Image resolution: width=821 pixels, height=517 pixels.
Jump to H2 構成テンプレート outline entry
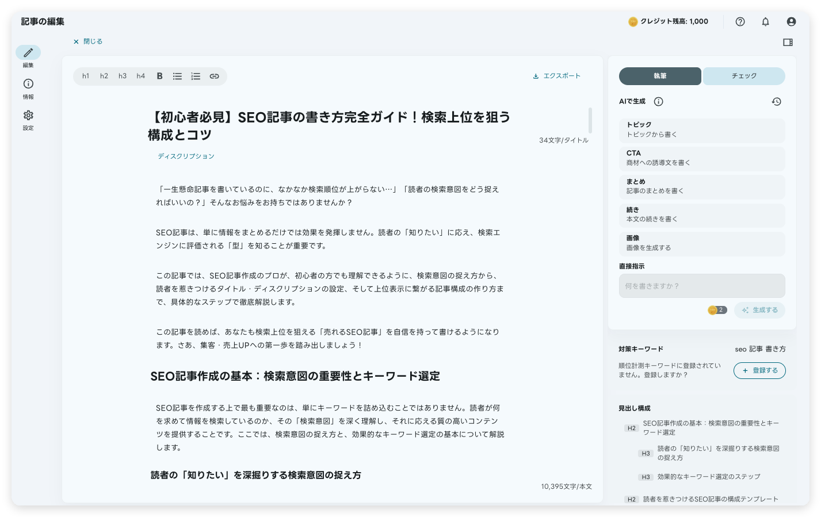coord(702,499)
